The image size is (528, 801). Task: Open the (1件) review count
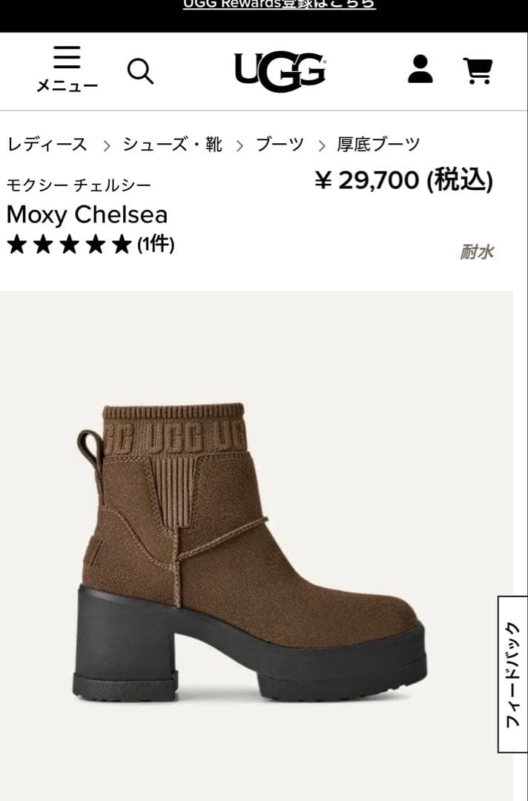[156, 244]
